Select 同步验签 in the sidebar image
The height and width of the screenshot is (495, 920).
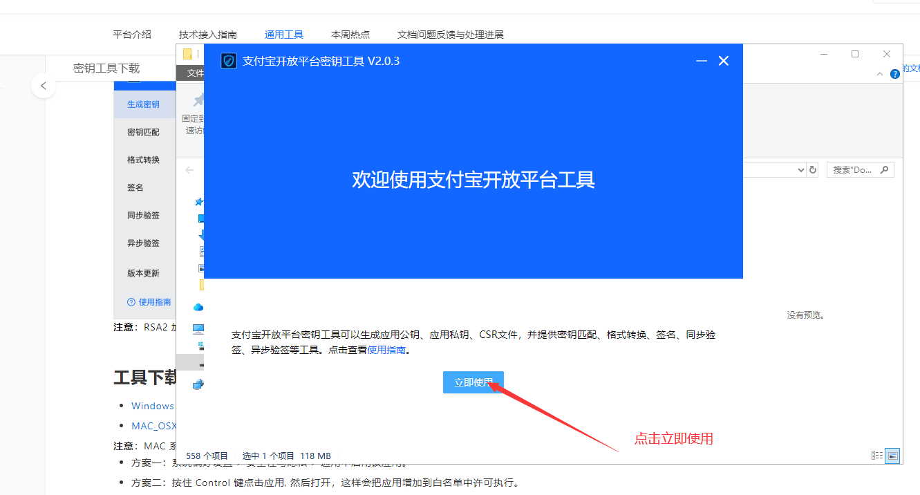click(144, 215)
